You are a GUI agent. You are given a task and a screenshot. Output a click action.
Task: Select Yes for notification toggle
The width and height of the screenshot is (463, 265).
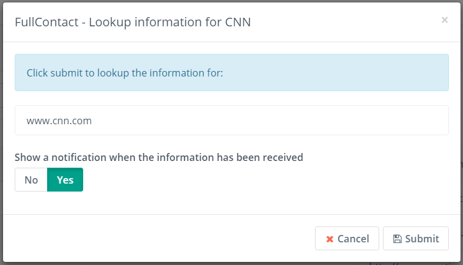pos(65,180)
